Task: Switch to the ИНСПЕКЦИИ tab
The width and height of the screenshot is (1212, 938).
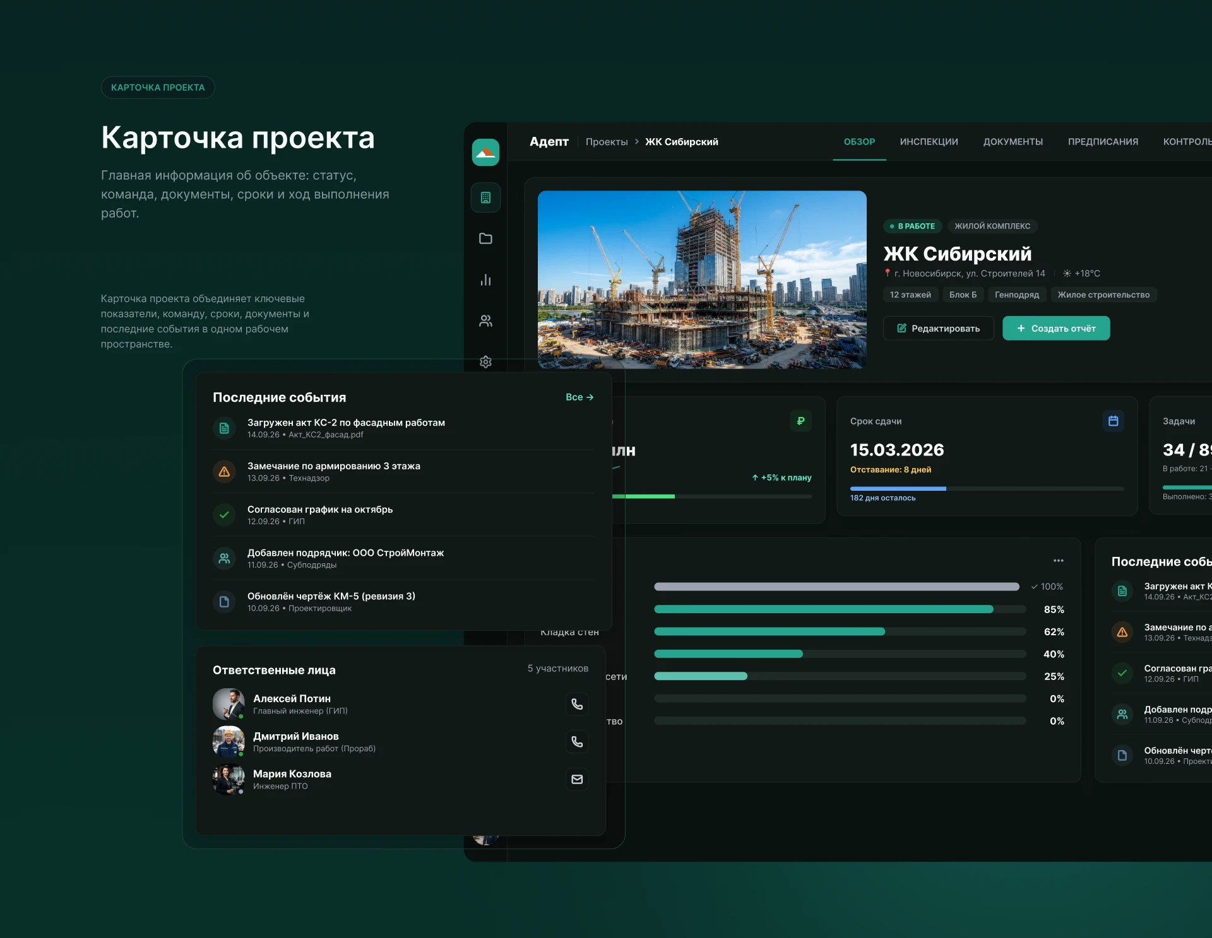Action: (929, 142)
